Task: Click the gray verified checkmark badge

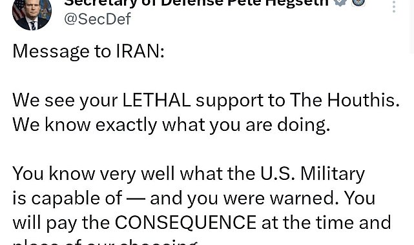Action: click(341, 3)
